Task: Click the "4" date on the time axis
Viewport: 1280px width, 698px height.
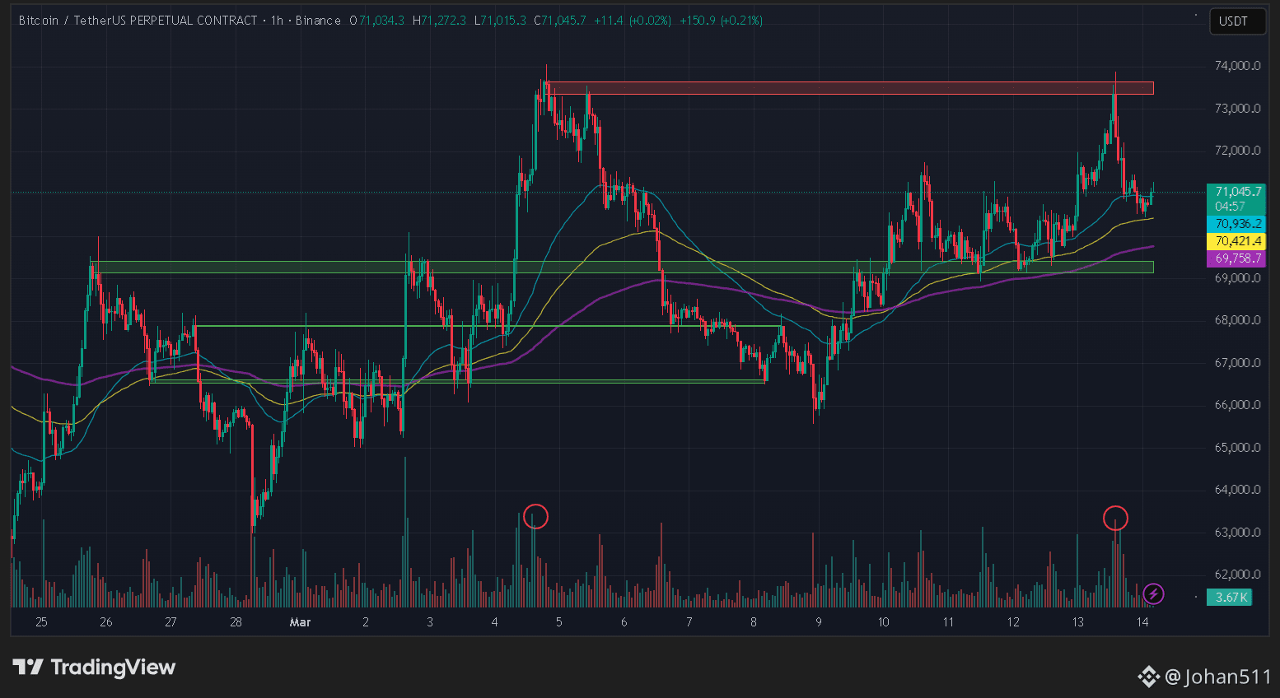Action: tap(494, 622)
